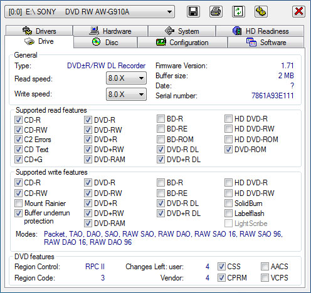Switch to the Hardware tab
The width and height of the screenshot is (311, 293).
coord(110,31)
